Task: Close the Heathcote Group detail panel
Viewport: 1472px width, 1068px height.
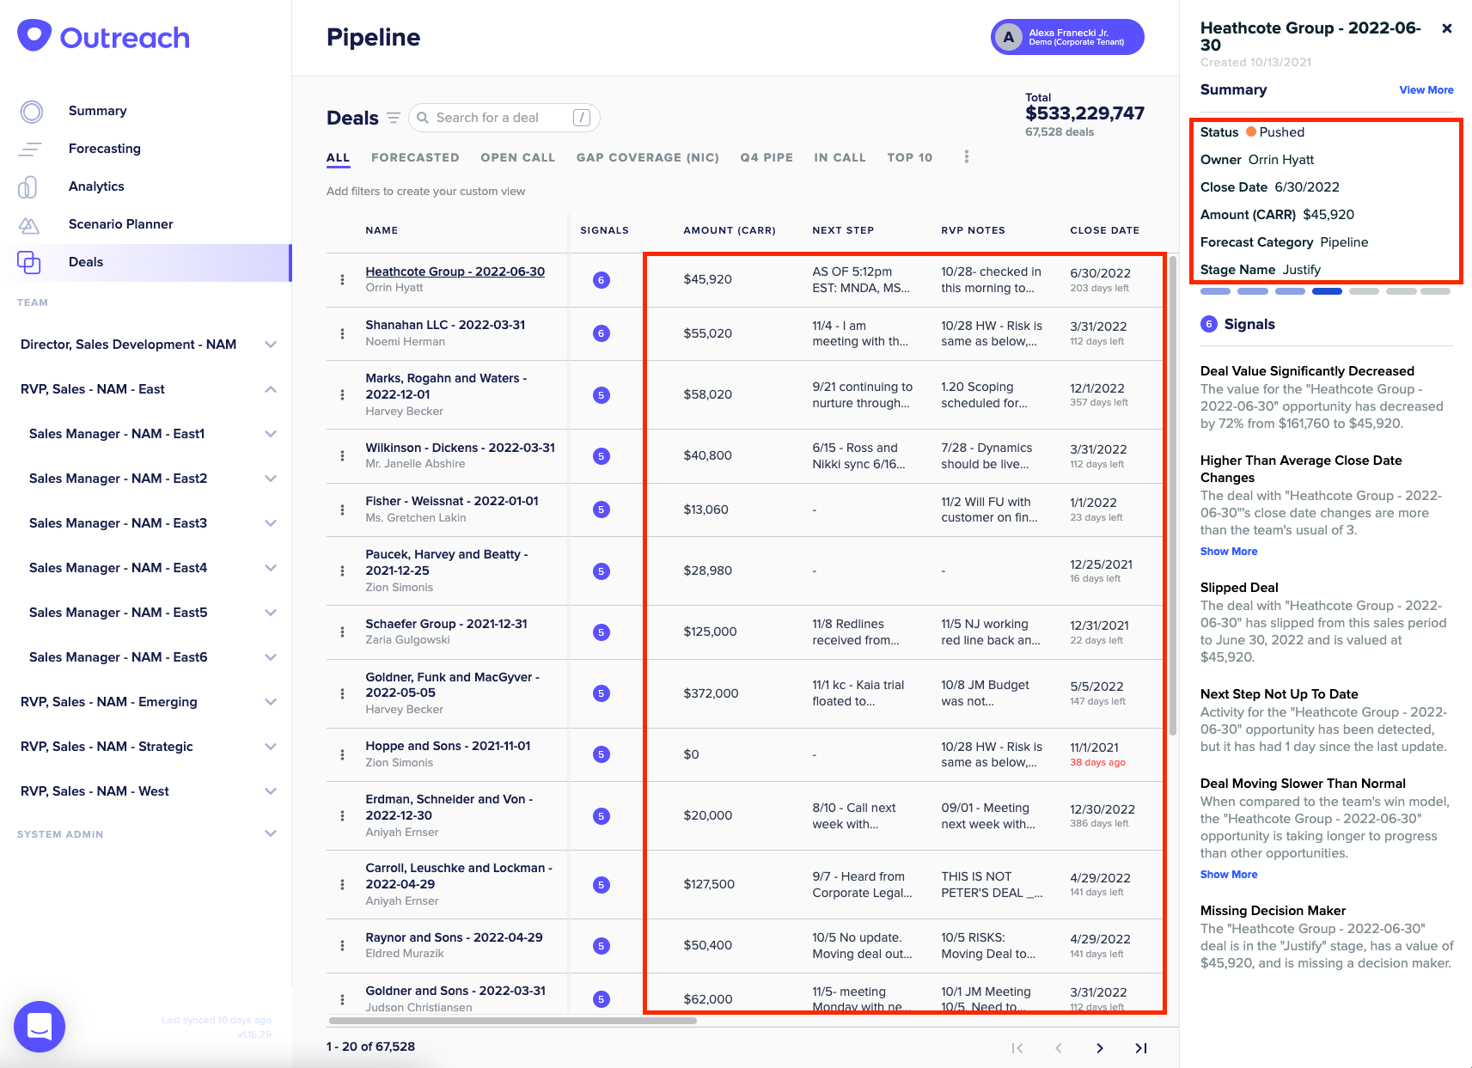Action: 1447,28
